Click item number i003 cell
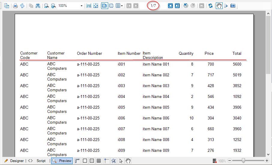This screenshot has height=165, width=272. (121, 86)
